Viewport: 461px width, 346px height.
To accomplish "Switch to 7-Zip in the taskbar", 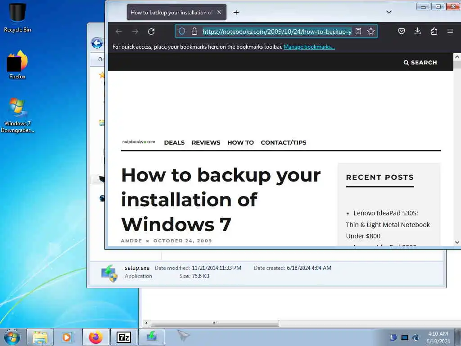I will (123, 337).
